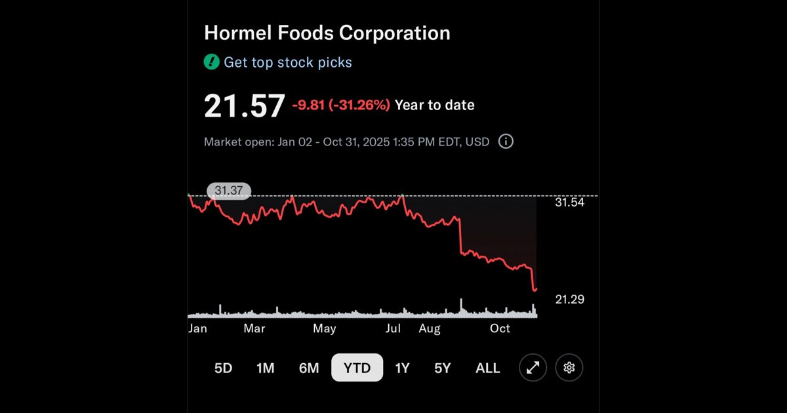Click the red year-to-date change value
The width and height of the screenshot is (787, 413).
click(x=341, y=105)
